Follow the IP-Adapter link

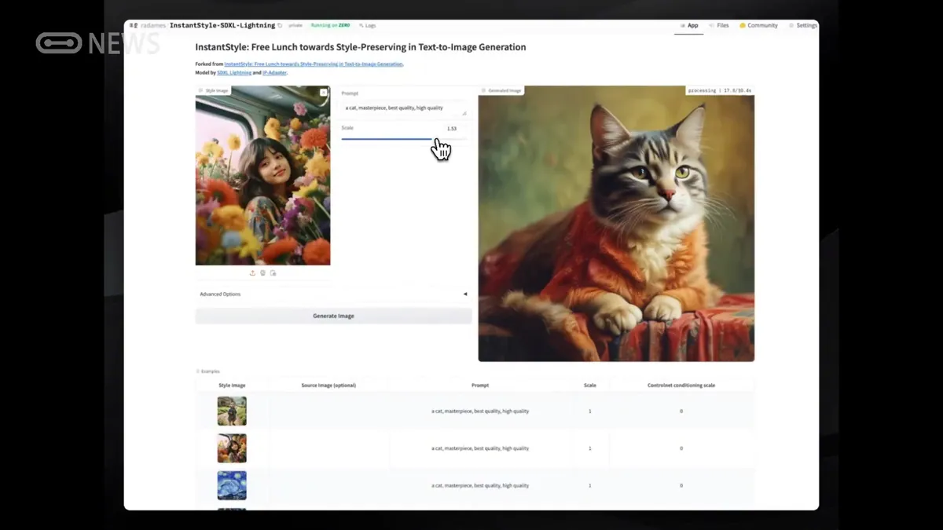[274, 72]
